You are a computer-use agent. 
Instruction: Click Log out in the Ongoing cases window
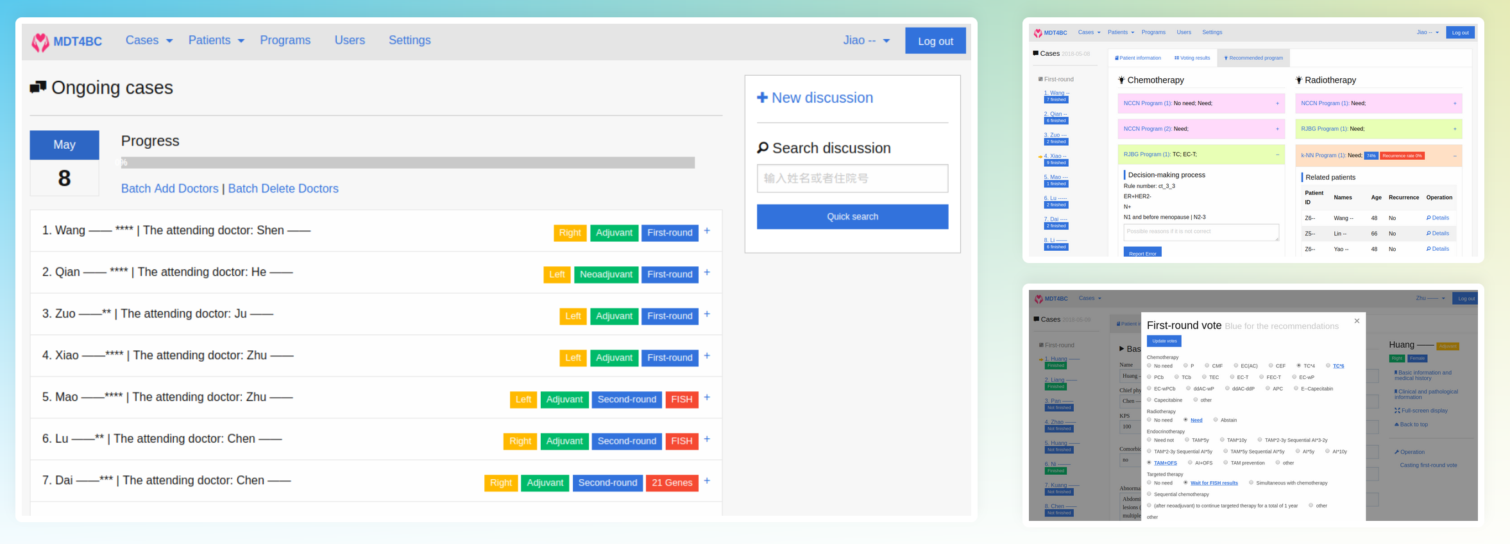coord(935,40)
